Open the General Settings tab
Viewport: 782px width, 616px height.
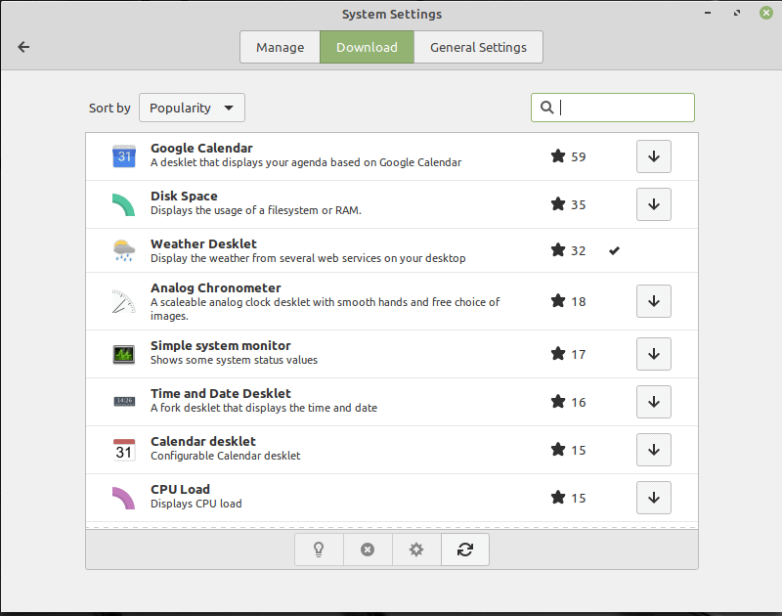[478, 46]
